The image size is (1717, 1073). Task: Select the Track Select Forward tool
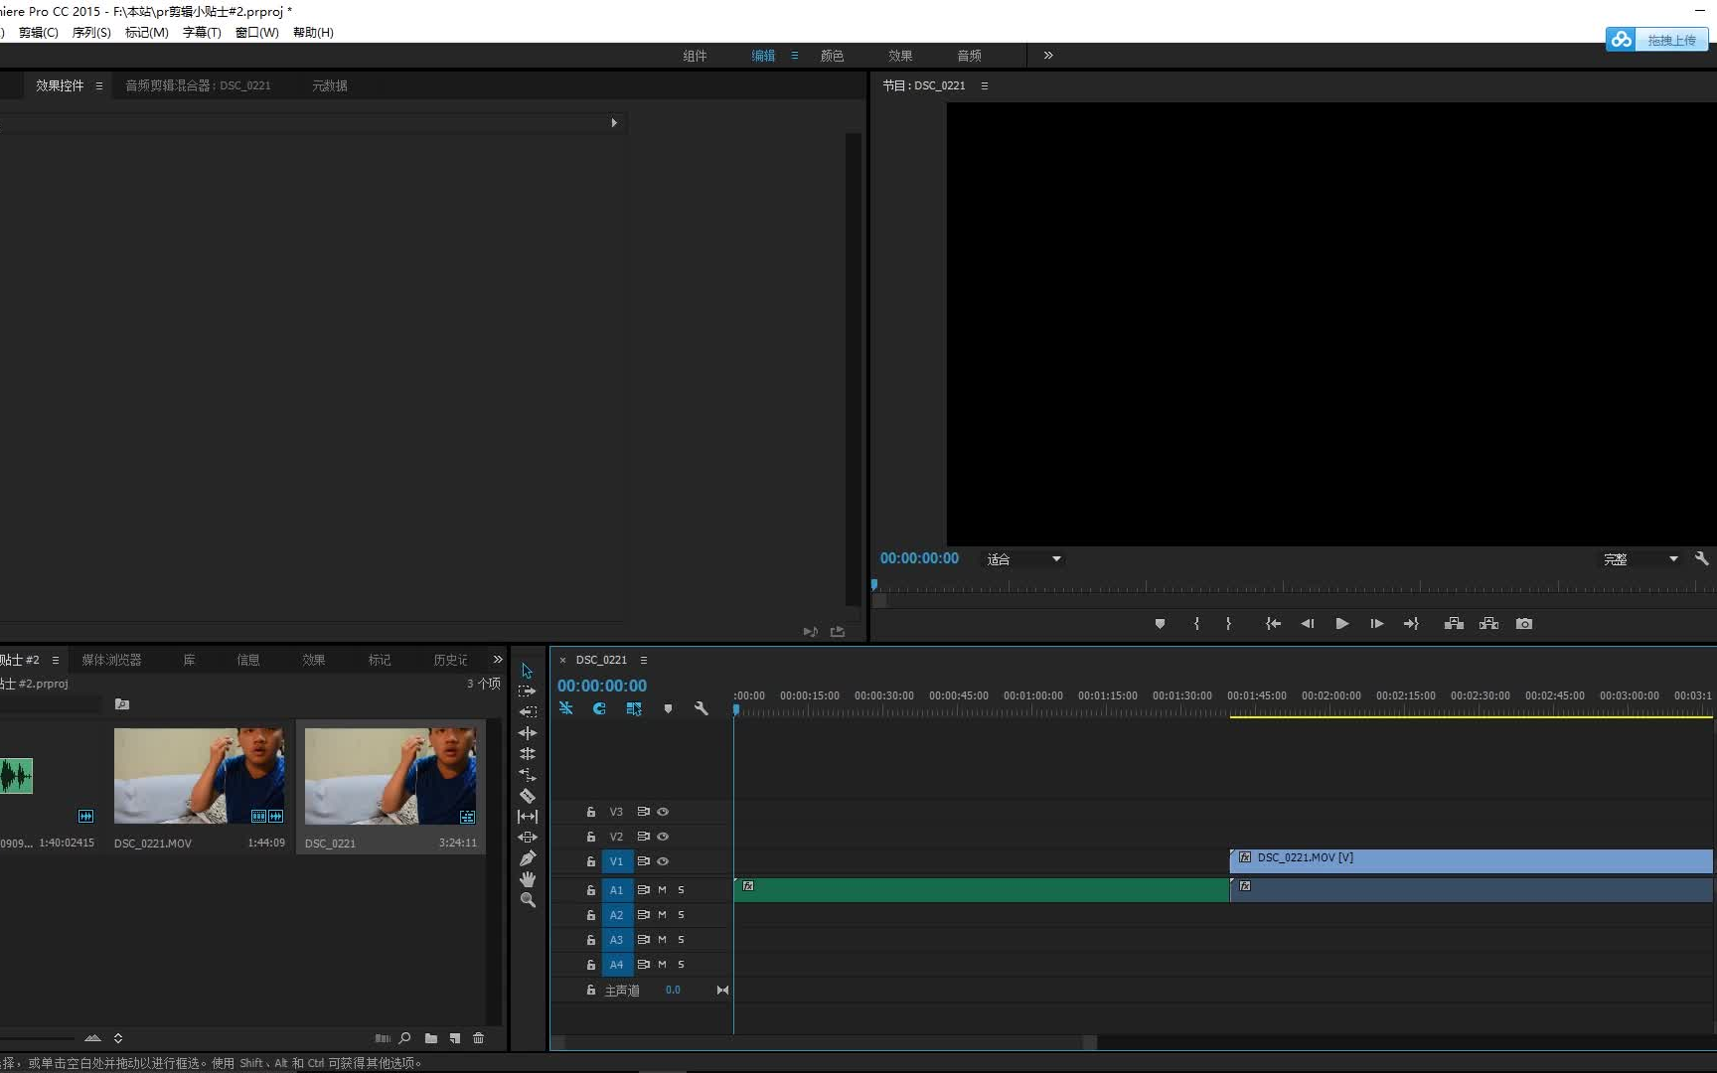[527, 691]
